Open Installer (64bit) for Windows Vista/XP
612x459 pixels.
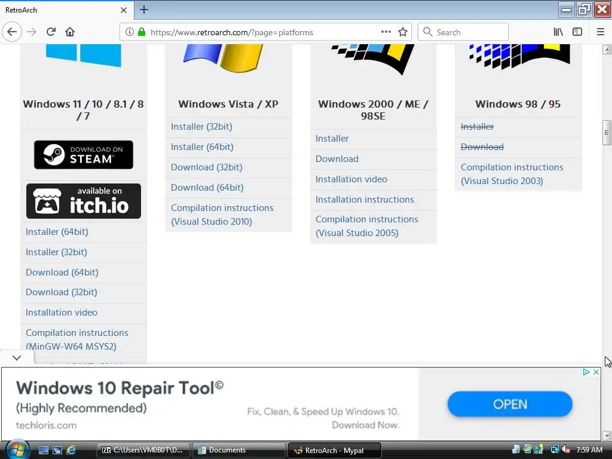click(202, 147)
